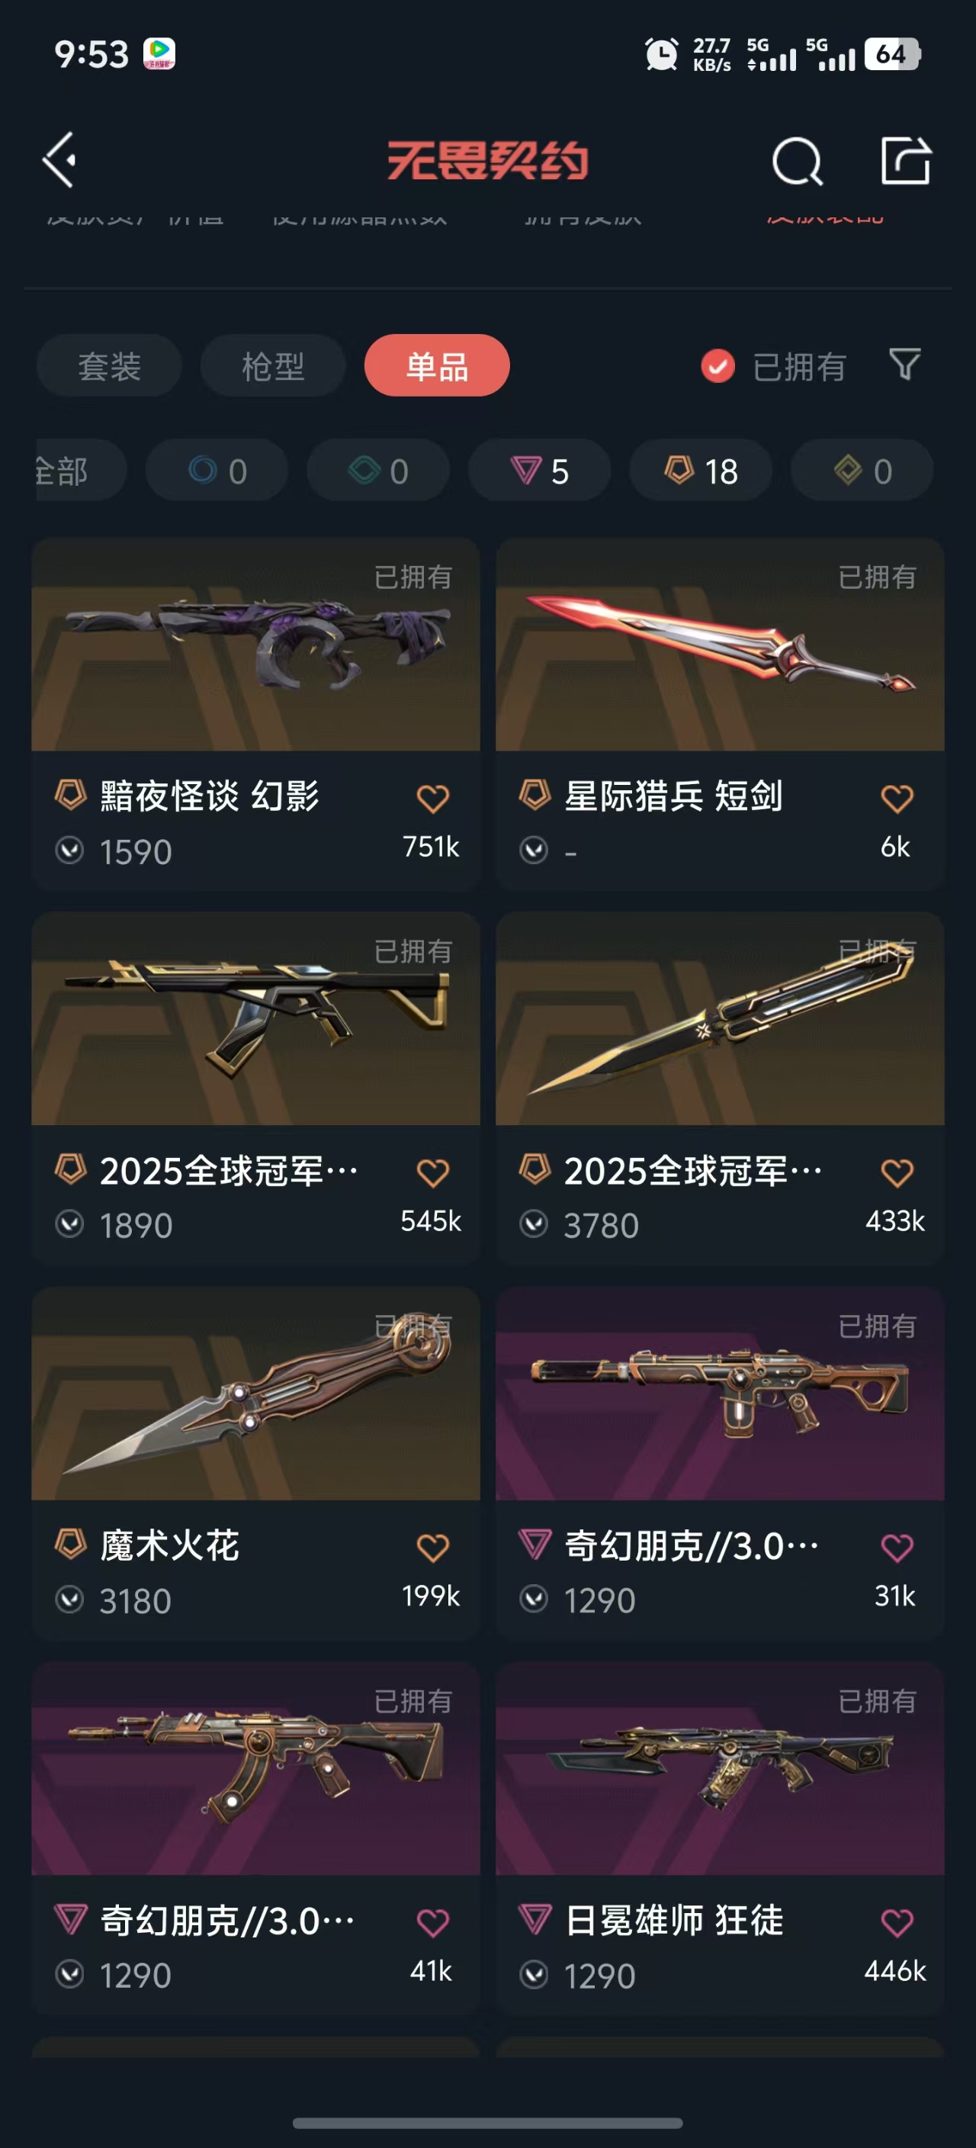
Task: Like the 魔术火花 knife heart icon
Action: (432, 1548)
